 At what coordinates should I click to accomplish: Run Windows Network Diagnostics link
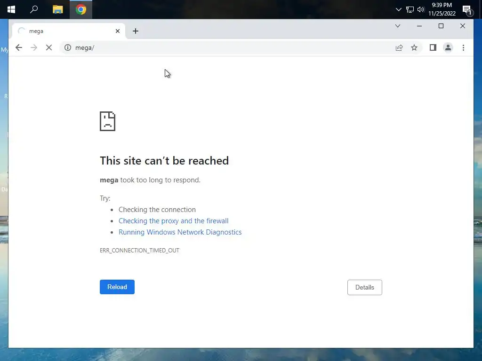180,232
